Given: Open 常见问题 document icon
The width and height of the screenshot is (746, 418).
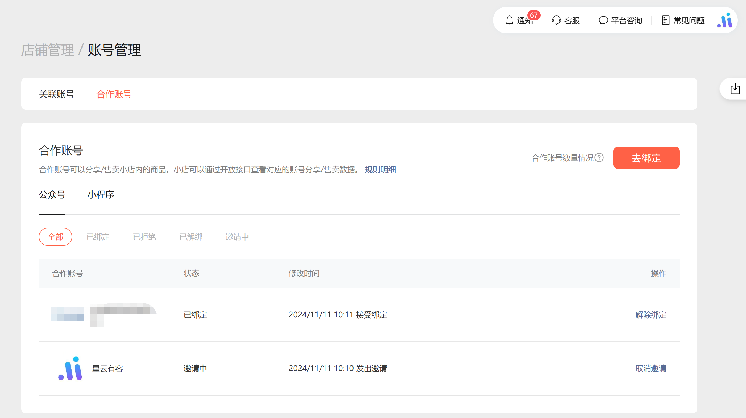Looking at the screenshot, I should click(x=666, y=20).
